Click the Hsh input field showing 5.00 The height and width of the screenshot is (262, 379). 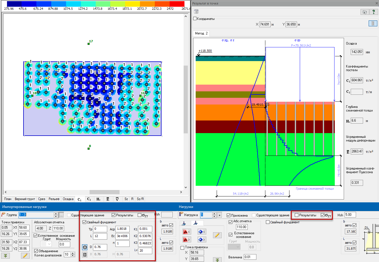[350, 215]
